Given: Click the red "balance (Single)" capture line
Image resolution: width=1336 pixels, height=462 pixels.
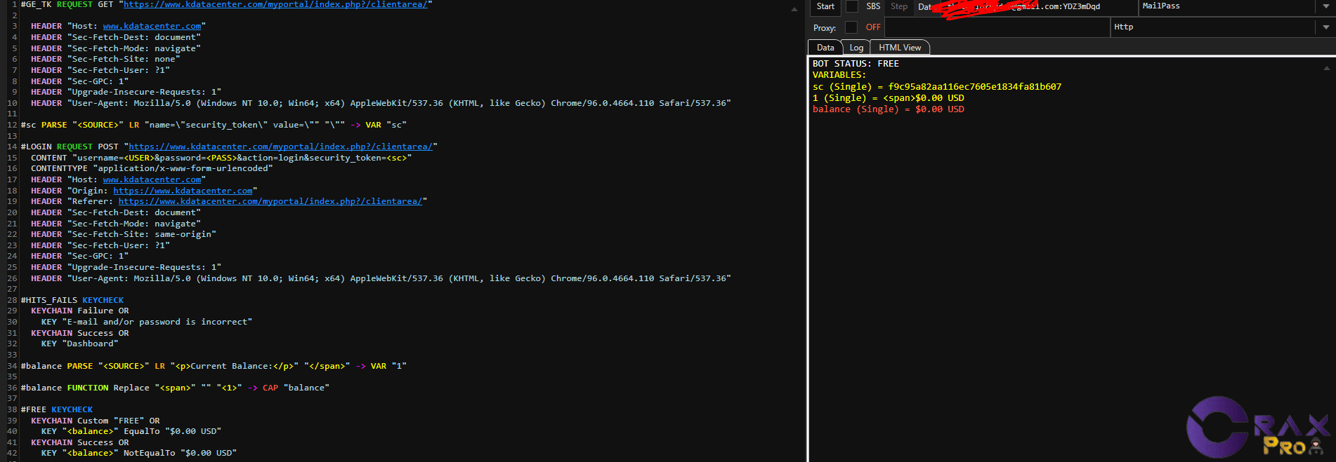Looking at the screenshot, I should [889, 109].
